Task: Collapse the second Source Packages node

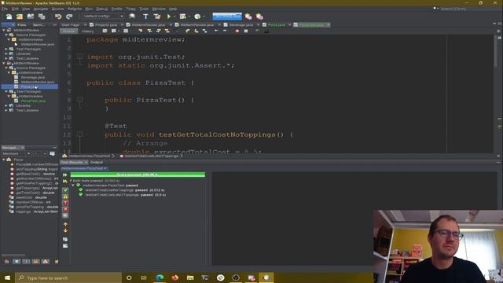Action: click(6, 68)
